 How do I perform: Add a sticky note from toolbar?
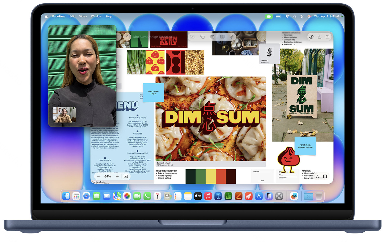coord(212,37)
